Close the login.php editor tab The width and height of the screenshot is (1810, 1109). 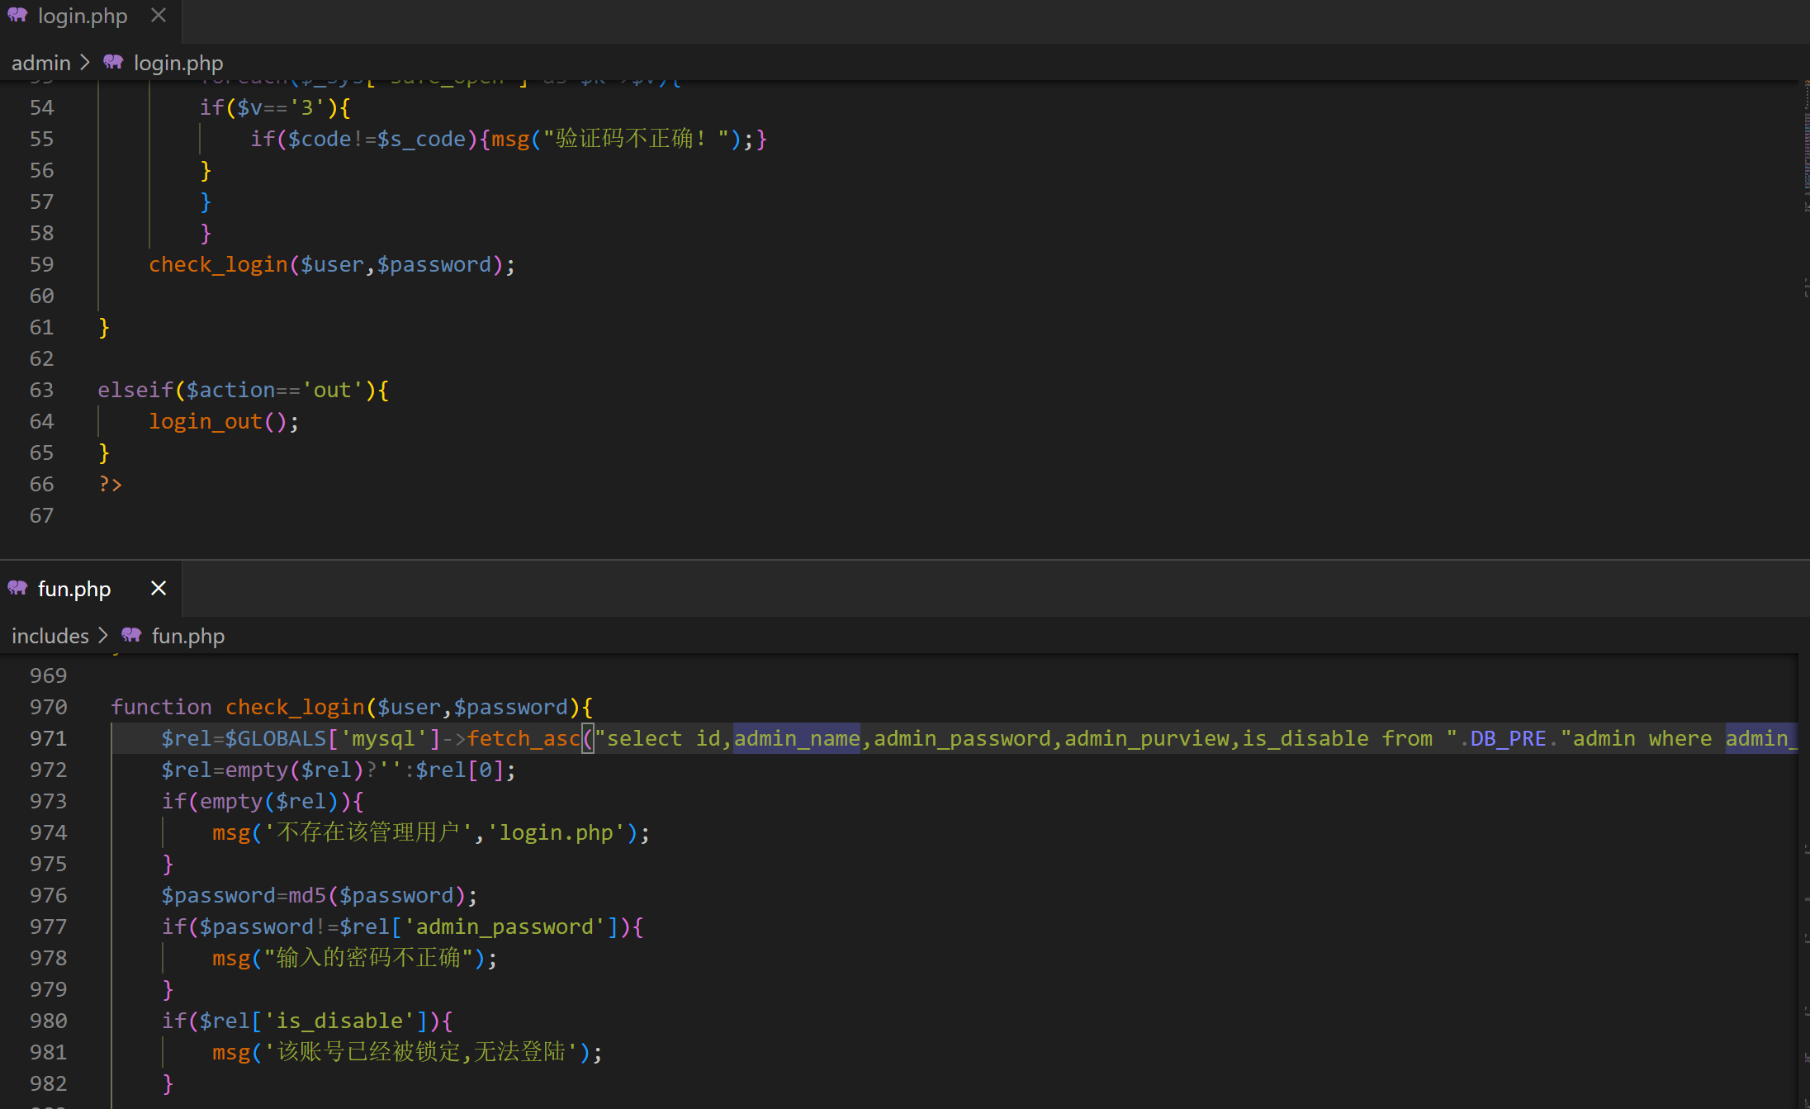pos(159,16)
